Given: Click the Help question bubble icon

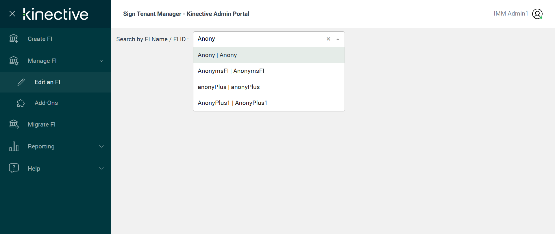Looking at the screenshot, I should 14,168.
